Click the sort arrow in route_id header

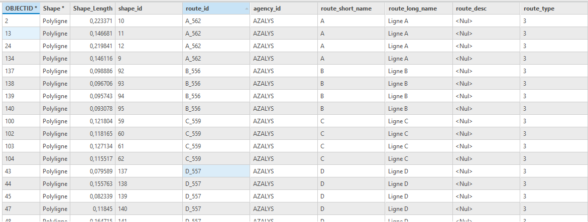tap(247, 8)
